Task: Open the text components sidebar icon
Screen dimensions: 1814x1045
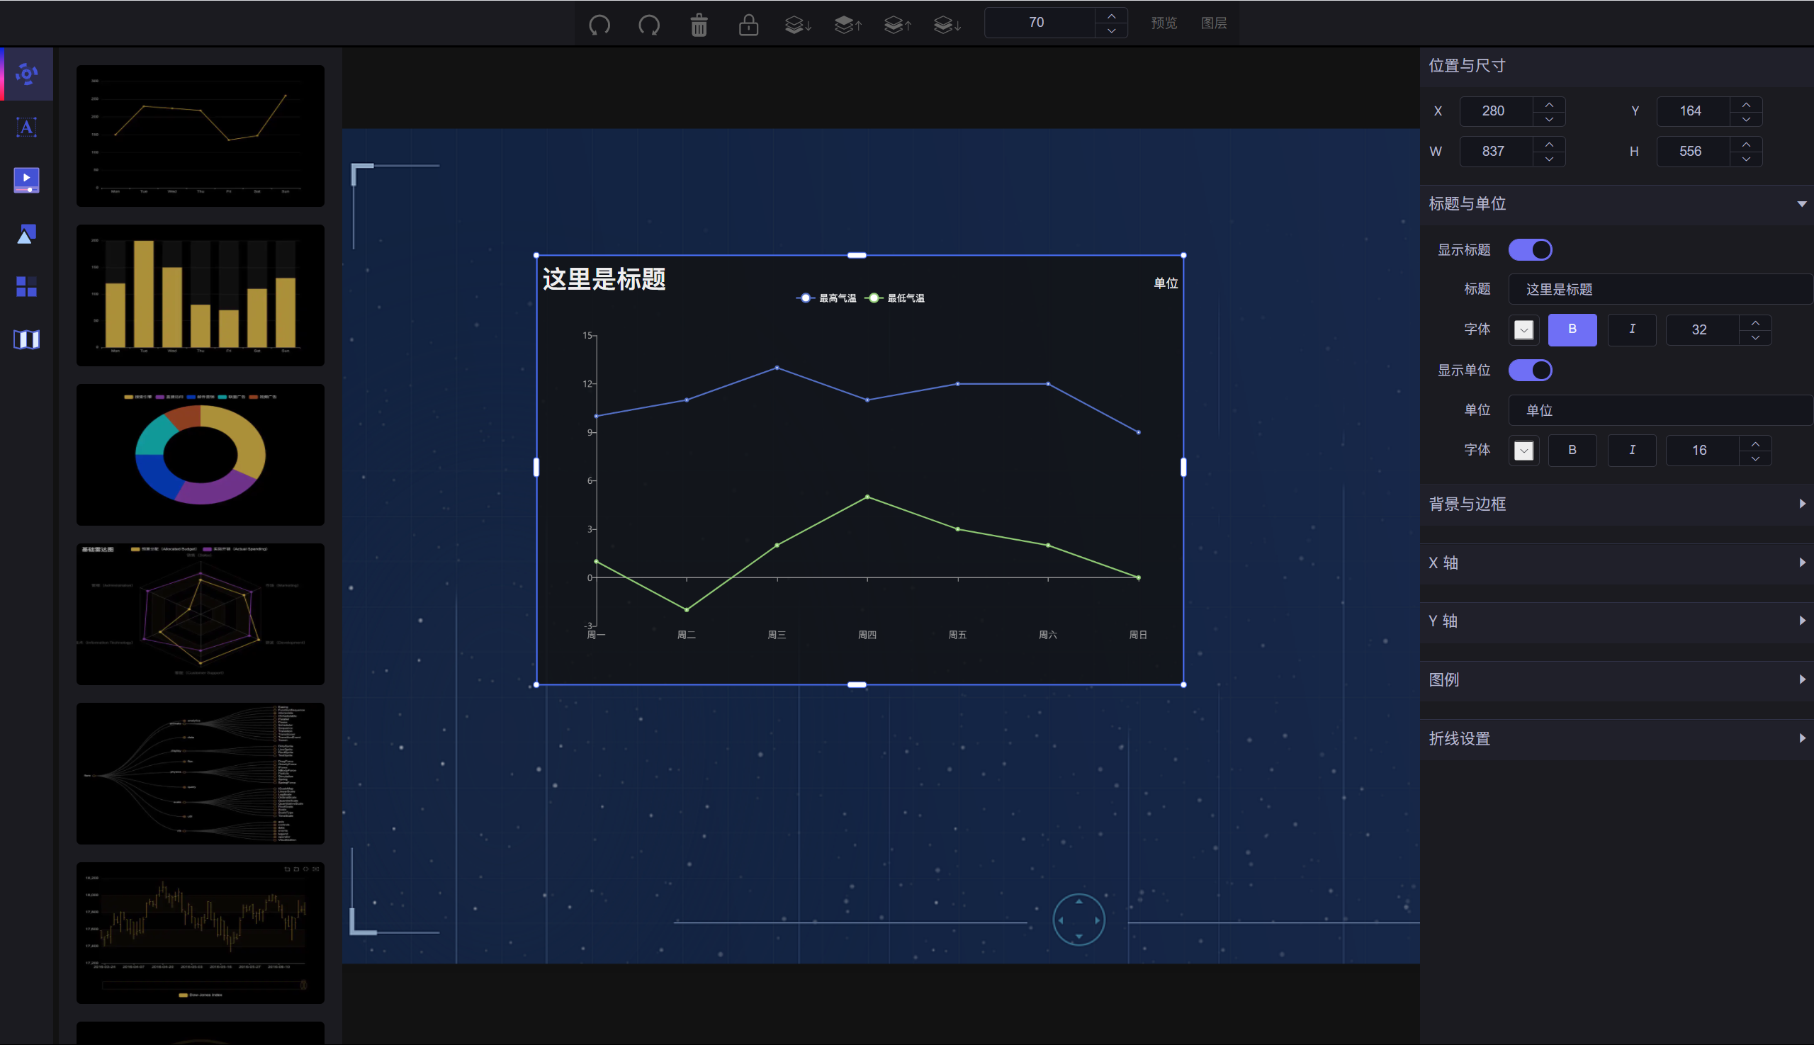Action: [26, 127]
